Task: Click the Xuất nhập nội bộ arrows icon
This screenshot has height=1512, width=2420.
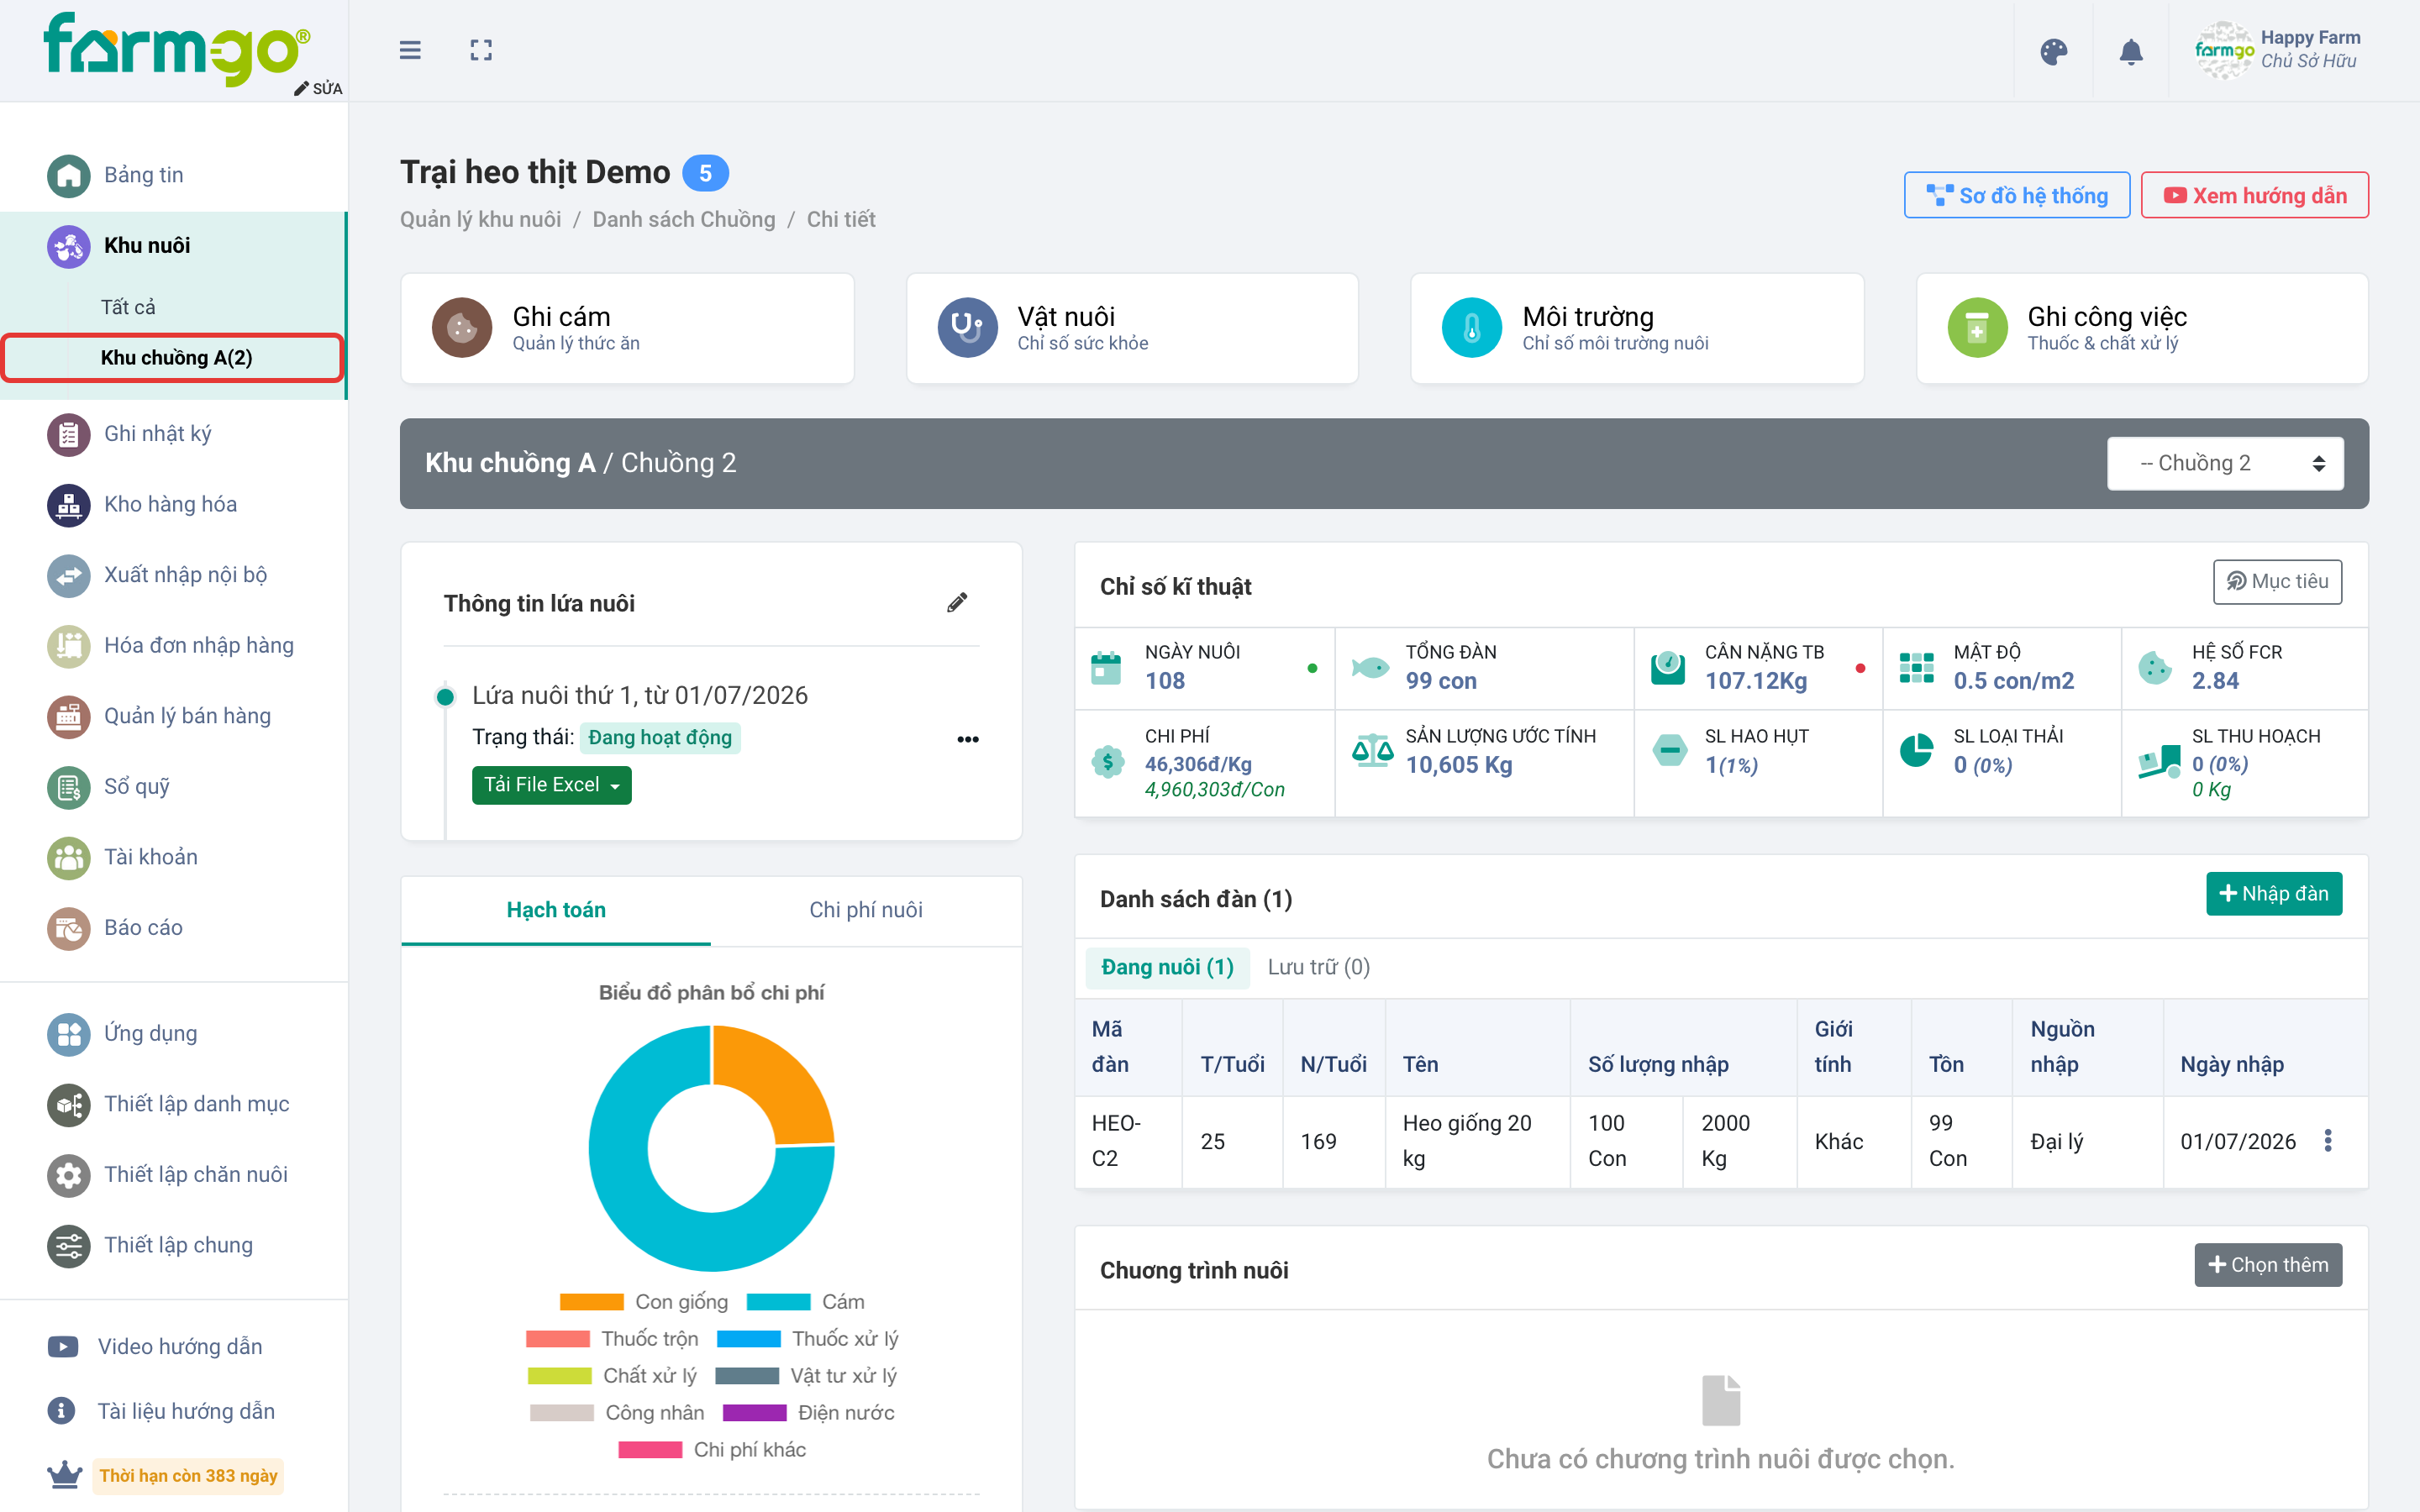Action: coord(68,575)
